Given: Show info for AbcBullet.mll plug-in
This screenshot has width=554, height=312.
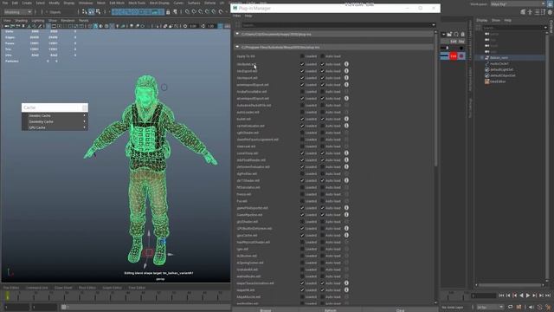Looking at the screenshot, I should click(x=346, y=64).
